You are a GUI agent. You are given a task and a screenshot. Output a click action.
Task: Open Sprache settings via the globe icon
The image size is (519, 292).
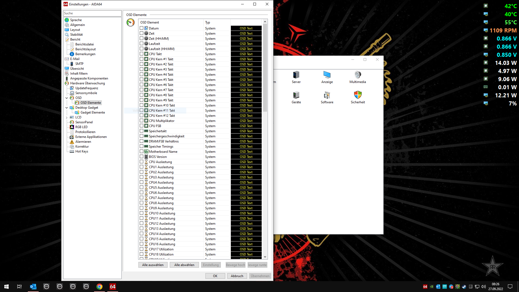click(67, 20)
